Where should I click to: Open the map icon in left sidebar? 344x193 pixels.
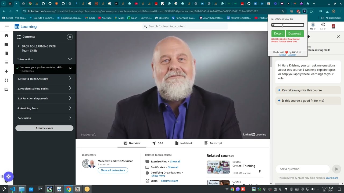click(x=6, y=44)
